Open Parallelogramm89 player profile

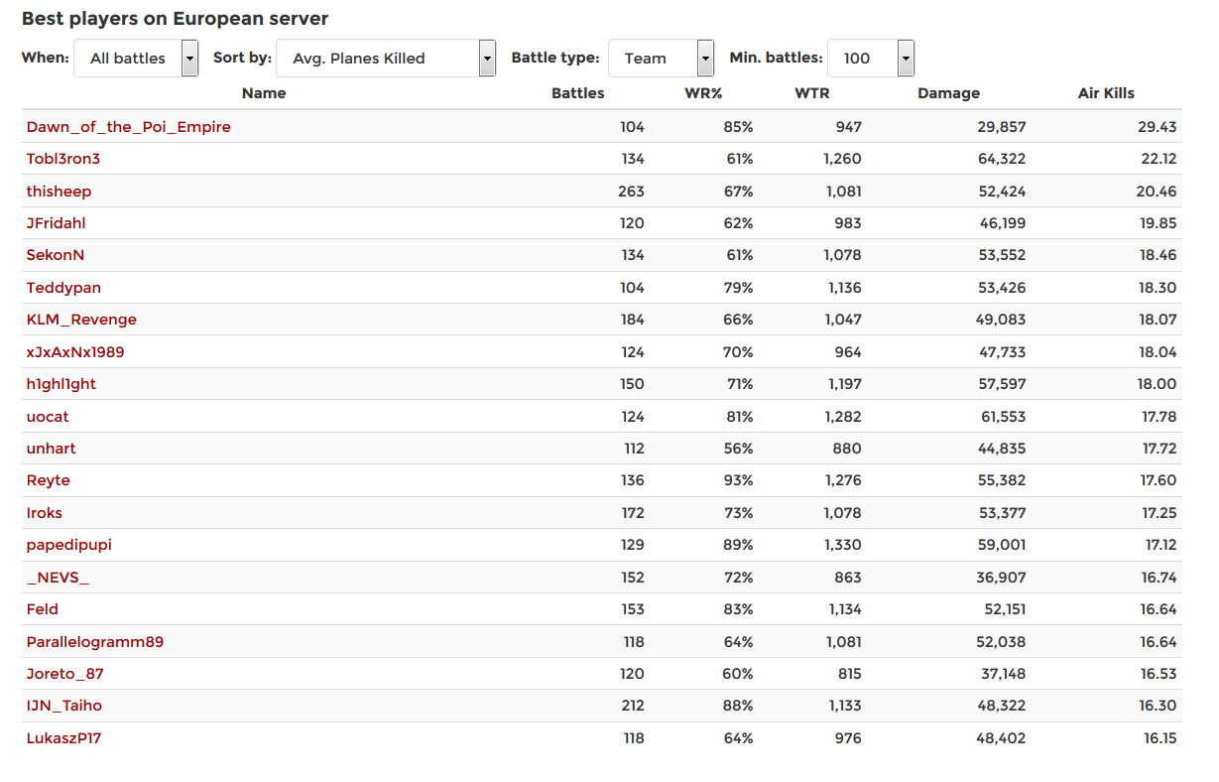click(x=95, y=642)
